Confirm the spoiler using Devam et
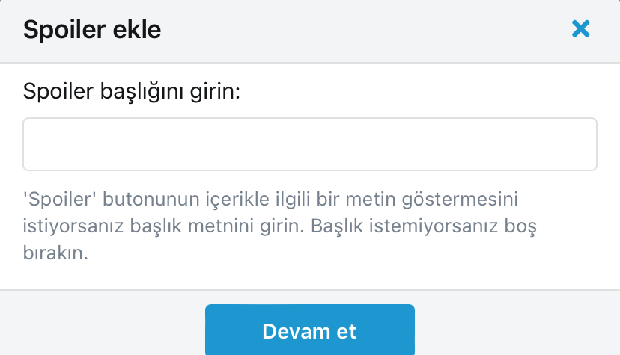Image resolution: width=620 pixels, height=355 pixels. point(309,330)
